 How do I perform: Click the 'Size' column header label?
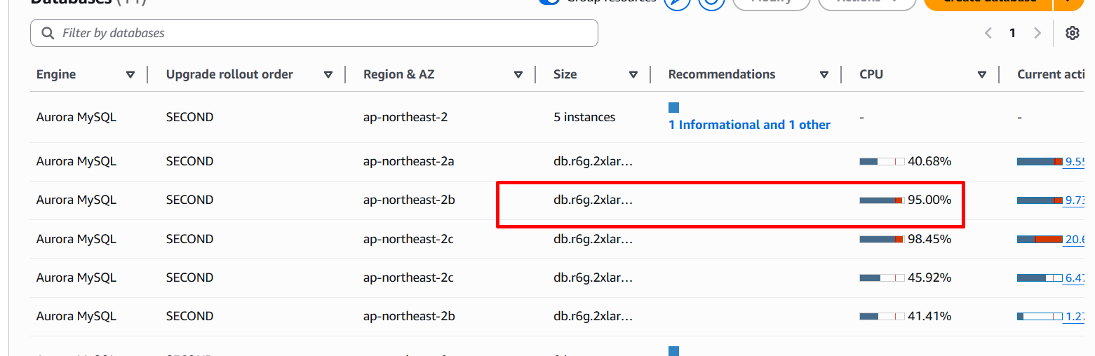coord(565,74)
